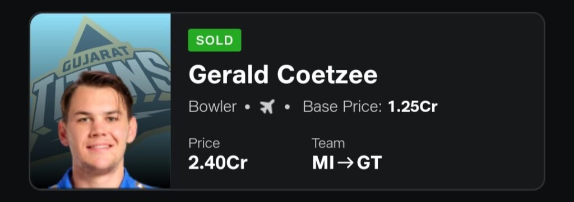Click the GT team abbreviation
Screen dimensions: 574x202
(369, 163)
